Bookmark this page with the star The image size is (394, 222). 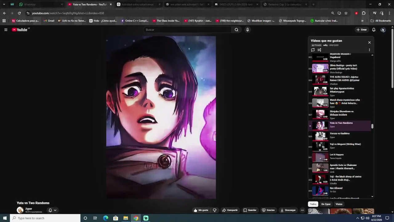point(346,13)
